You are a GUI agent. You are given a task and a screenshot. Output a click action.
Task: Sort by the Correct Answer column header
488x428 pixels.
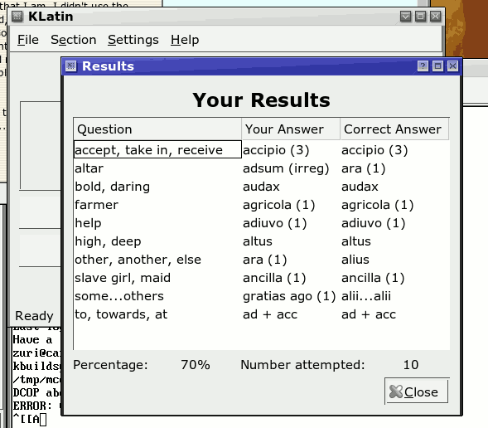coord(394,129)
